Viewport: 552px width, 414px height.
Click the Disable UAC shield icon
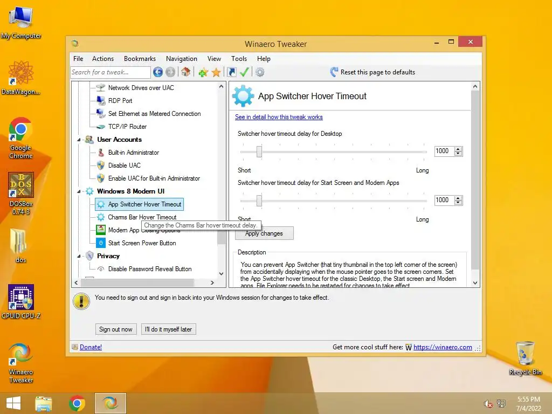pyautogui.click(x=101, y=165)
